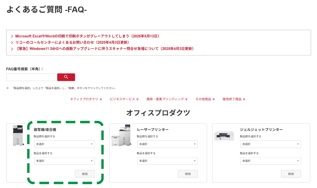The height and width of the screenshot is (188, 317).
Task: Open 製品群 dropdown under ジェルジェットプリンター
Action: click(270, 144)
